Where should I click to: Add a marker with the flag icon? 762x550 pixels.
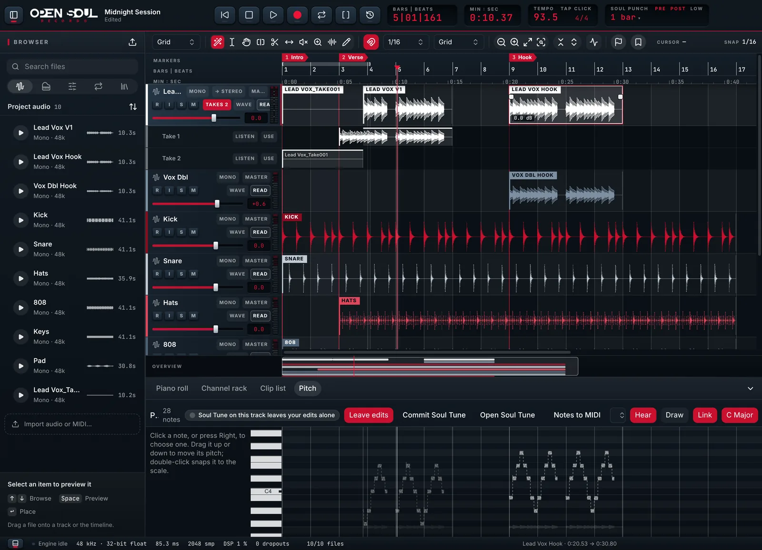(618, 42)
